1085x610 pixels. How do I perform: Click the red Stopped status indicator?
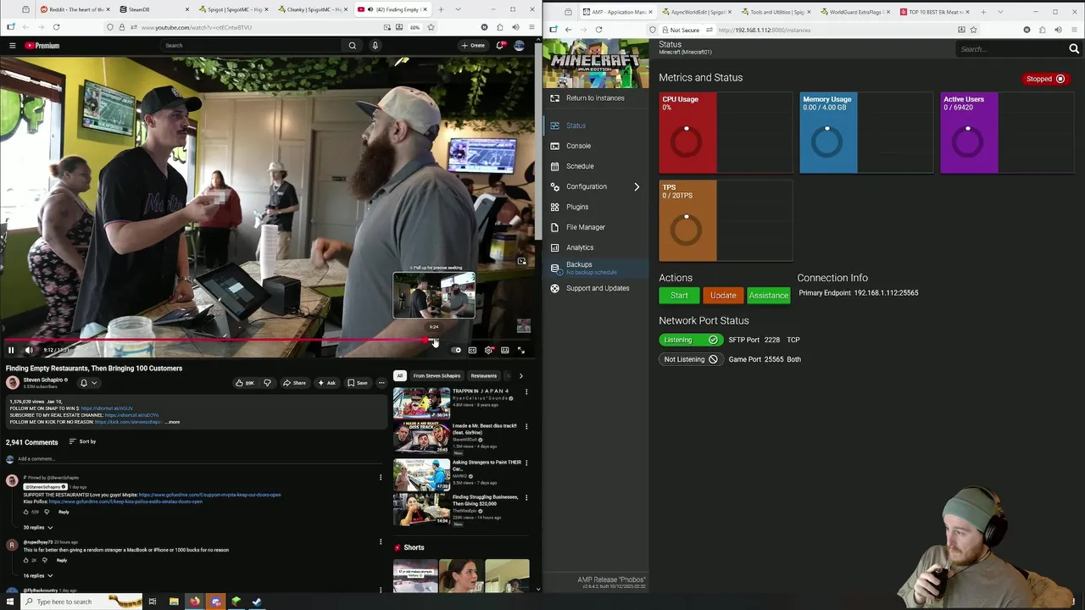point(1045,79)
